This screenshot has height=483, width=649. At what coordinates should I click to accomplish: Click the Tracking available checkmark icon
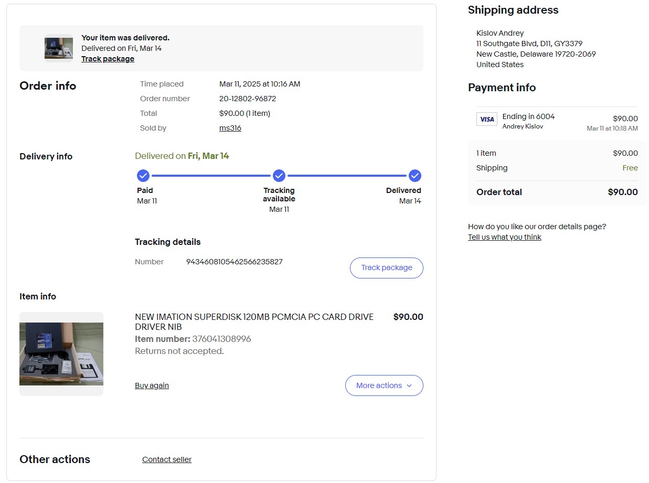(279, 176)
